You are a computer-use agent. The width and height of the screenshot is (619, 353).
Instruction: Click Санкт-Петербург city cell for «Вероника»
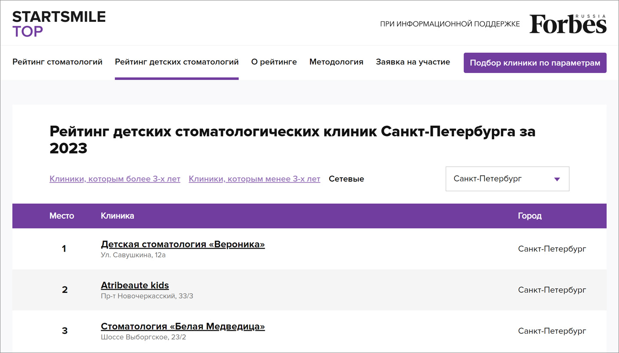552,249
